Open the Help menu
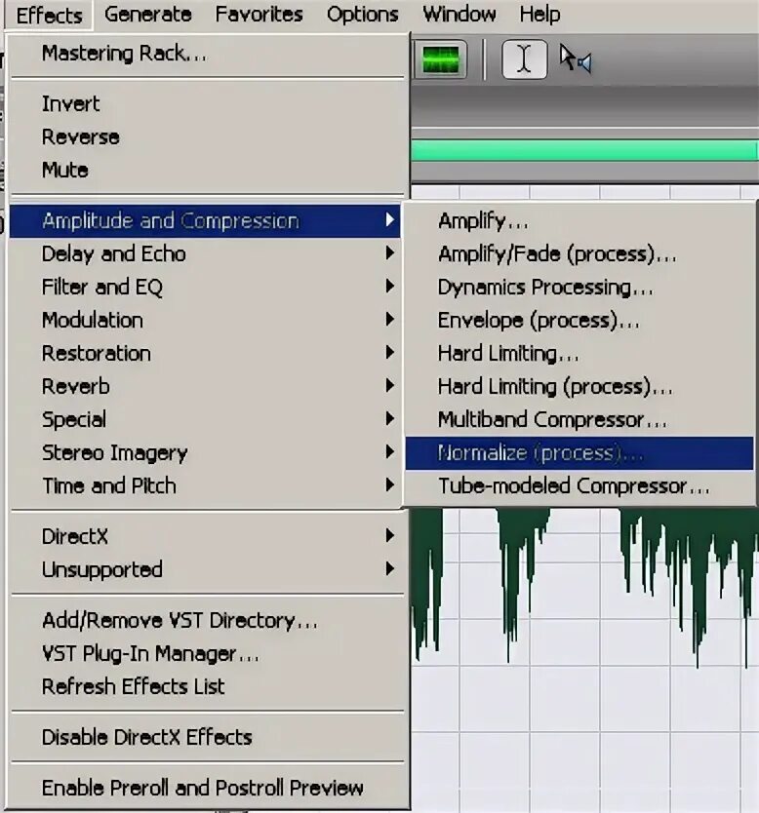This screenshot has height=813, width=759. tap(539, 15)
